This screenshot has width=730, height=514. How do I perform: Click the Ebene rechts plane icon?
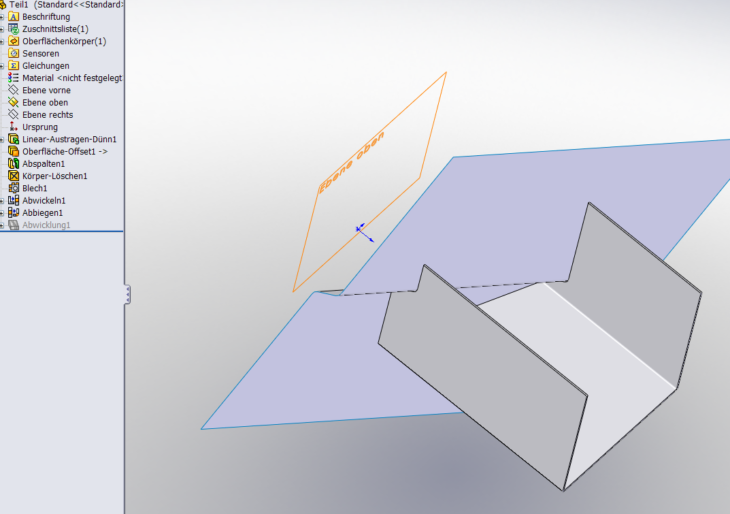coord(14,114)
